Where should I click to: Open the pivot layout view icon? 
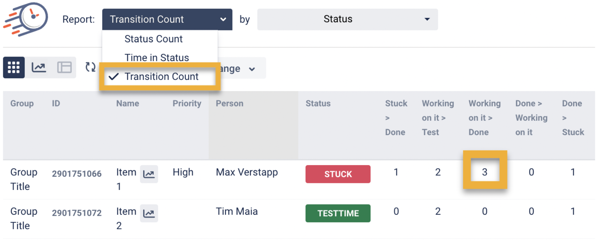pos(64,67)
